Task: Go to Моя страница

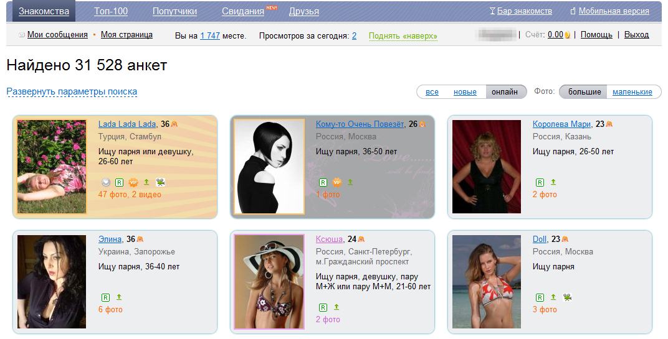Action: pyautogui.click(x=126, y=35)
